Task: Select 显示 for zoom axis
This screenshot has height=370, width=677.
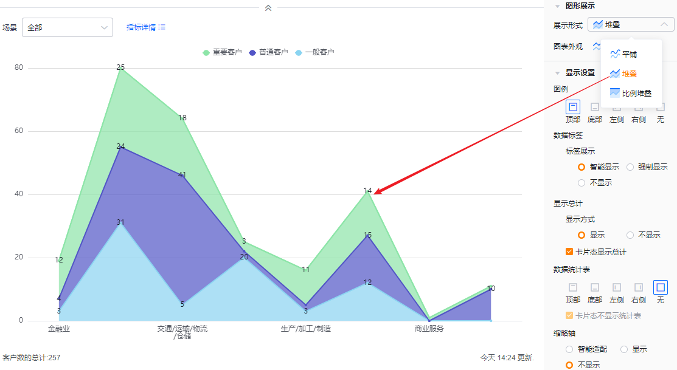Action: pos(624,349)
